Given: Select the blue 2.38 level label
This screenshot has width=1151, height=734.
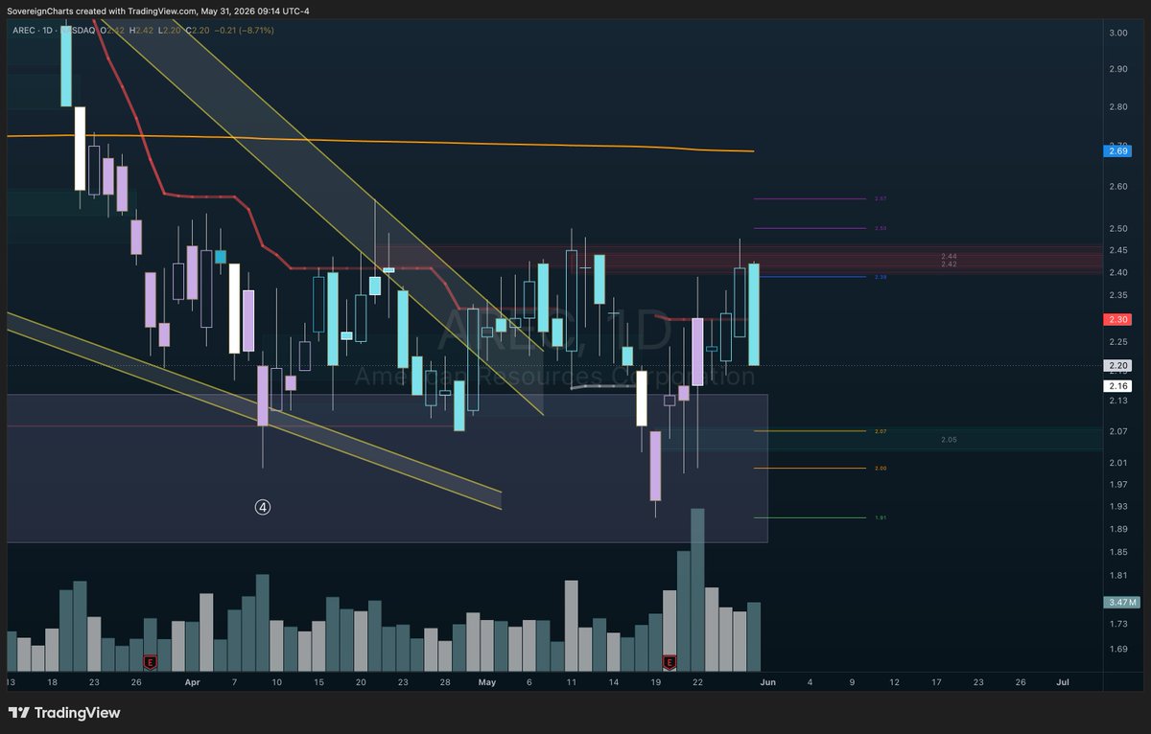Looking at the screenshot, I should pos(881,277).
